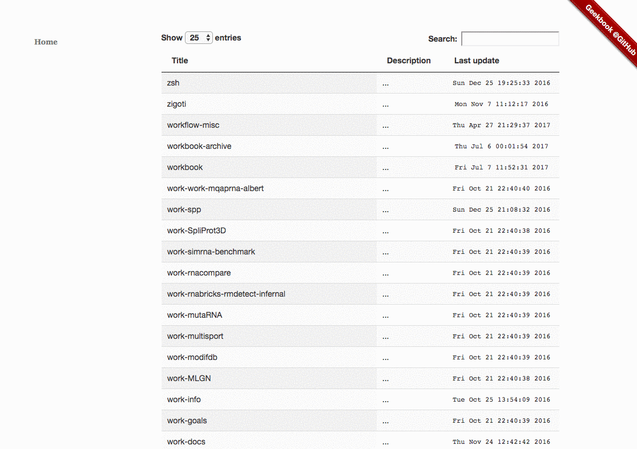637x449 pixels.
Task: Click date Fri Oct 21 22:40:40 2016
Action: (501, 188)
